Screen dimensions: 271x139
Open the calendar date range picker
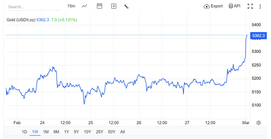(x=100, y=6)
